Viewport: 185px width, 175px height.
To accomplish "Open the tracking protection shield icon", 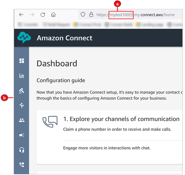I will point(83,15).
